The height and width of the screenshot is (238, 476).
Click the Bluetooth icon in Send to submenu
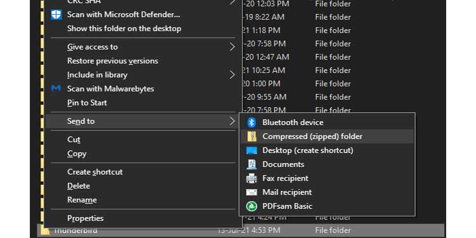tap(251, 122)
